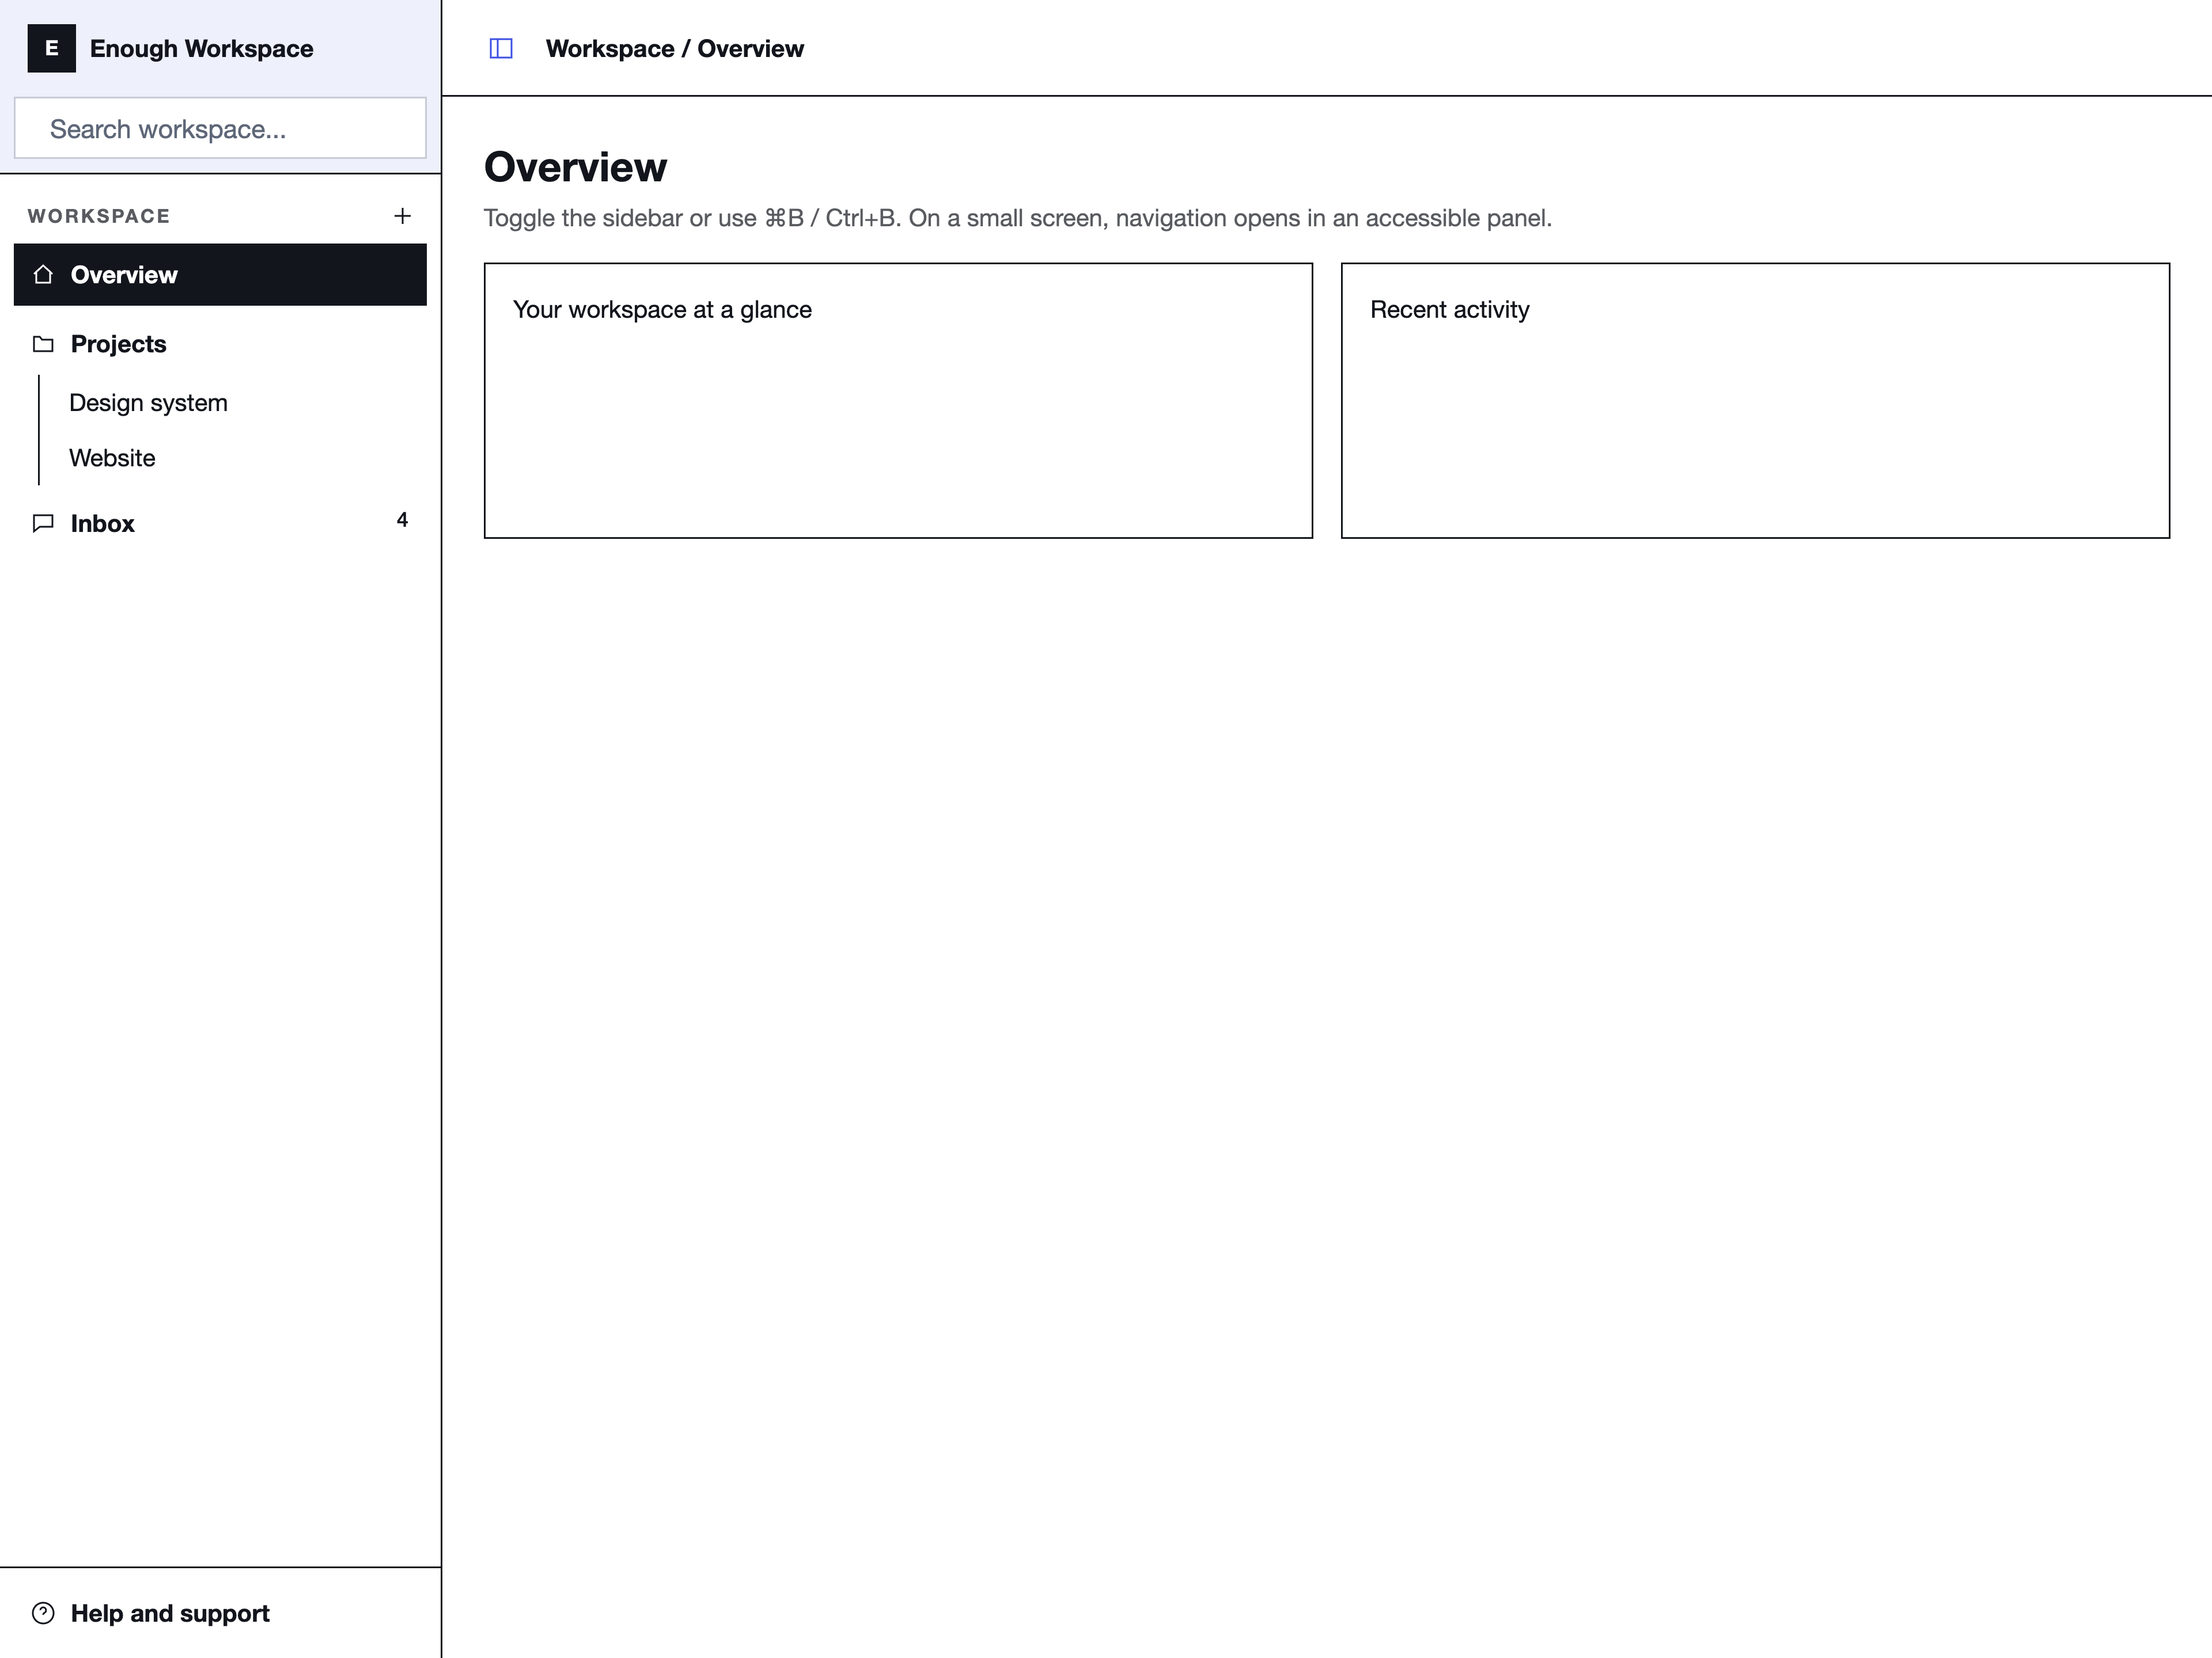This screenshot has height=1658, width=2212.
Task: Click the help circle question icon
Action: click(43, 1613)
